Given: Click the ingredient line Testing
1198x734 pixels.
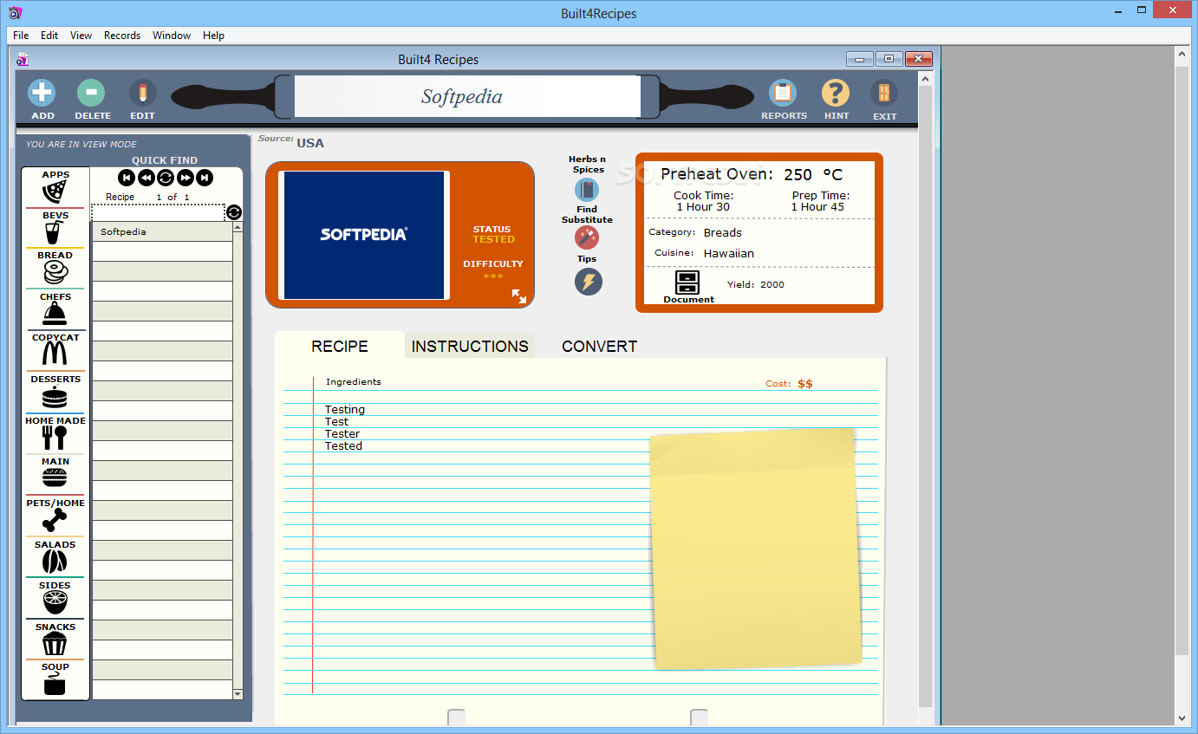Looking at the screenshot, I should point(345,409).
